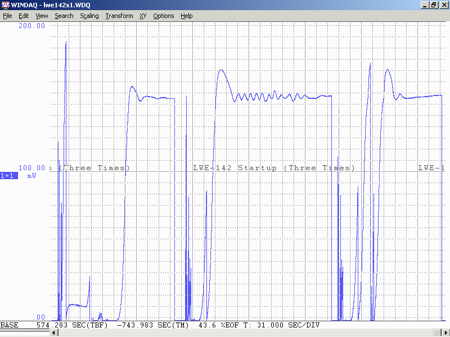
Task: Open the Help menu
Action: click(187, 16)
